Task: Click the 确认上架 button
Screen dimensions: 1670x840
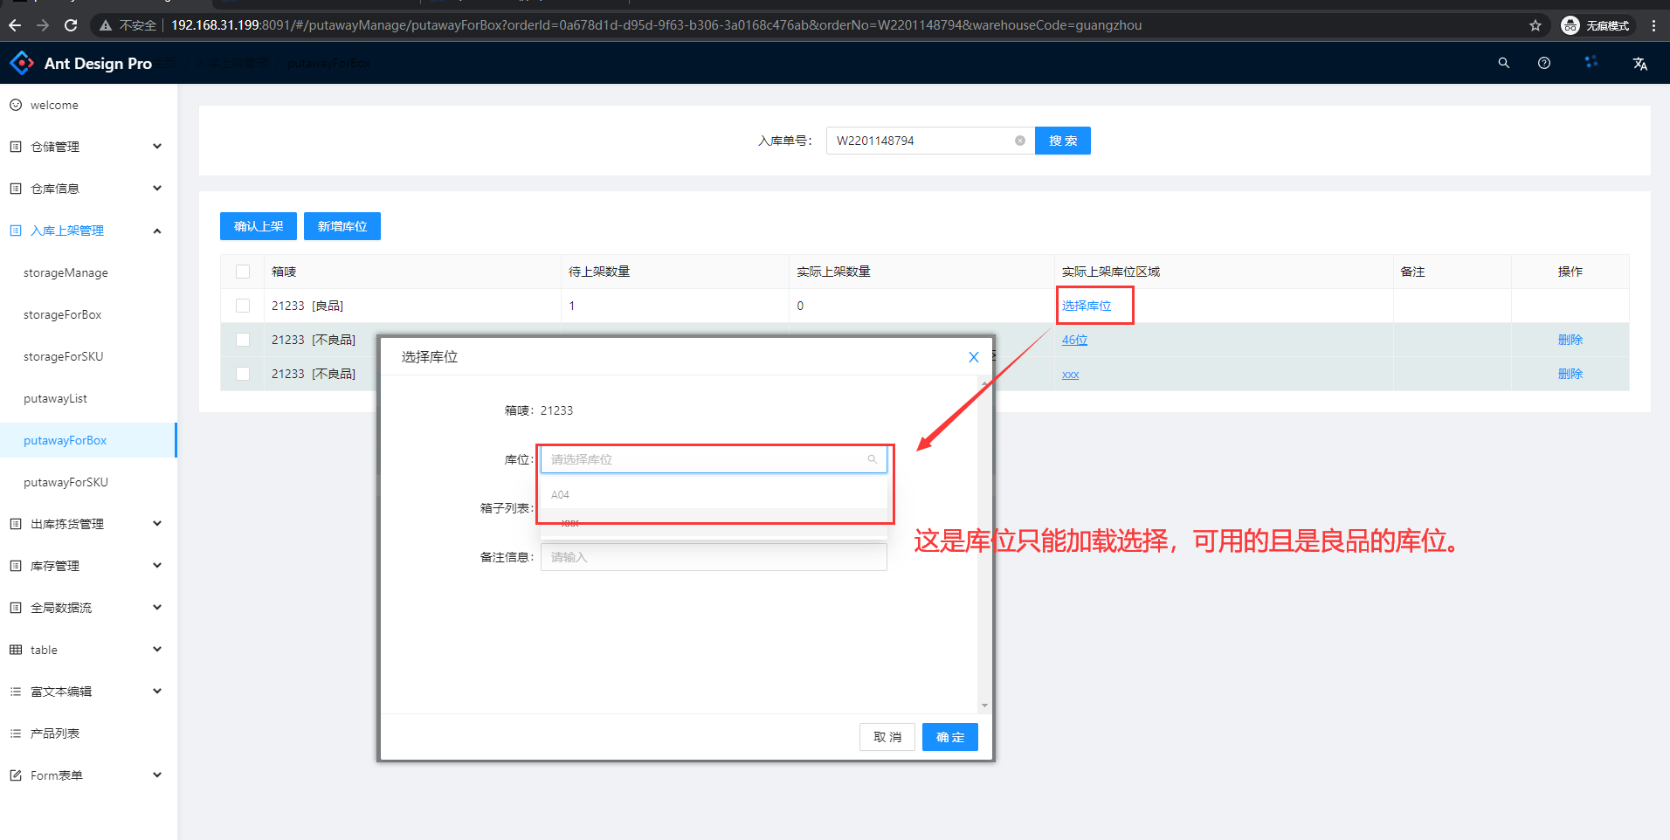Action: (x=259, y=226)
